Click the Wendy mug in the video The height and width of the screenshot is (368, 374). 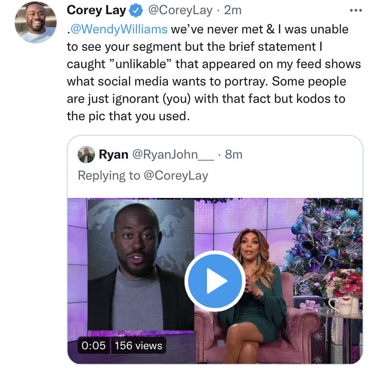coord(344,305)
